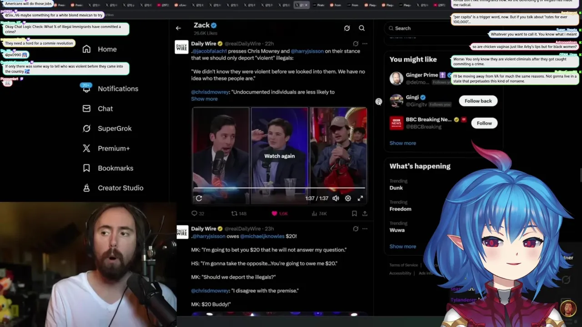Open the more menu on the 22h post
582x327 pixels.
pos(365,44)
